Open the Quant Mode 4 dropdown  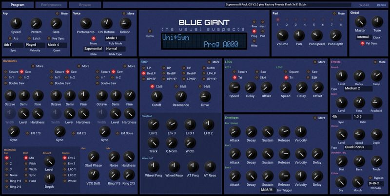pos(57,45)
